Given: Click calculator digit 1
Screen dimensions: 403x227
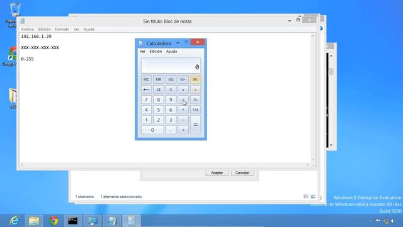Looking at the screenshot, I should [x=146, y=120].
